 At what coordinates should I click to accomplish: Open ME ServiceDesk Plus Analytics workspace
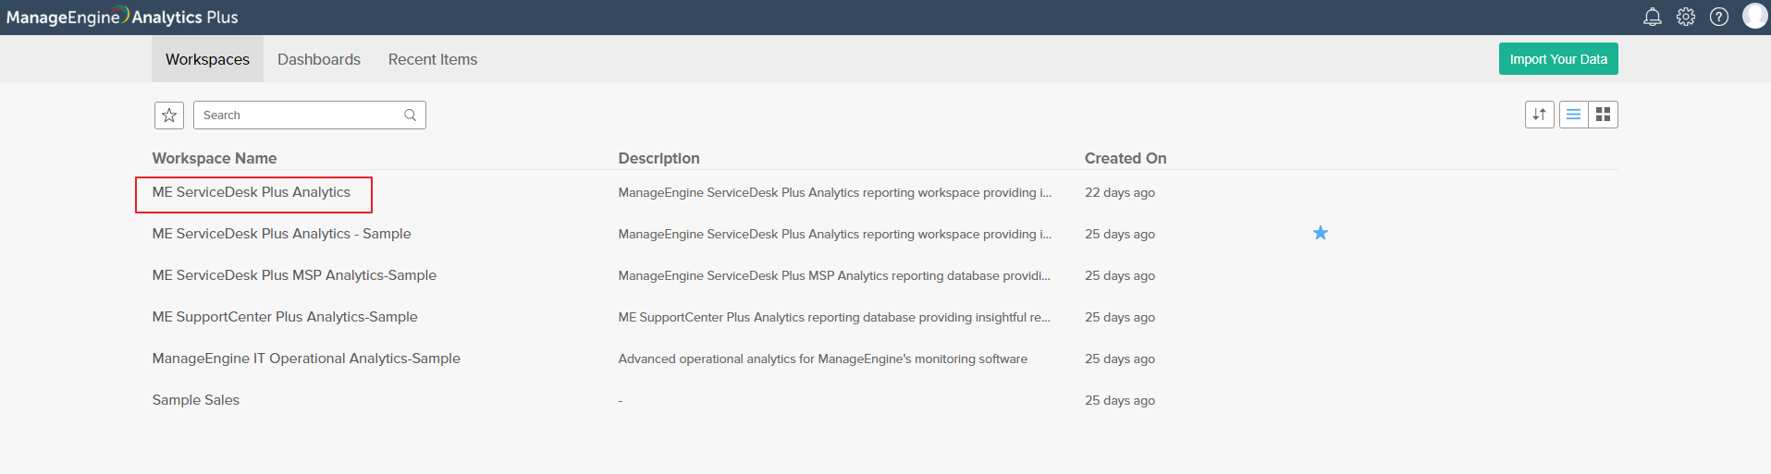coord(252,192)
